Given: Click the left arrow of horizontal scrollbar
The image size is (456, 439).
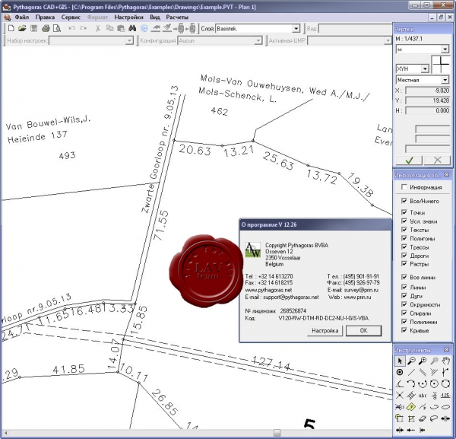Looking at the screenshot, I should [x=5, y=433].
